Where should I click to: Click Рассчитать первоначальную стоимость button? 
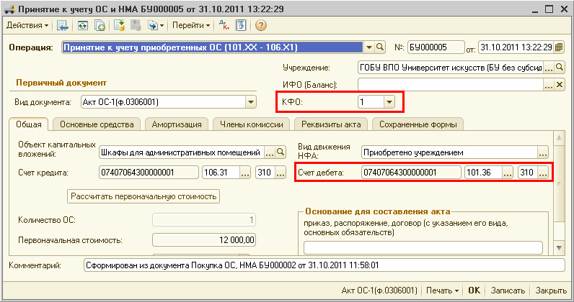click(x=143, y=196)
